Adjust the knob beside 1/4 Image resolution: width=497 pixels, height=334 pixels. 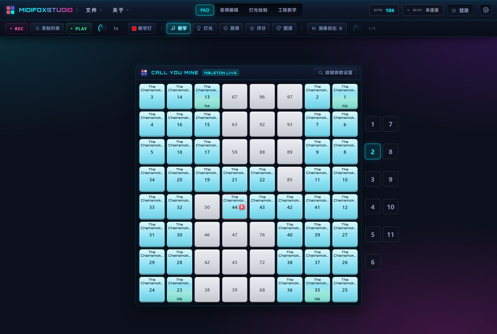(357, 28)
